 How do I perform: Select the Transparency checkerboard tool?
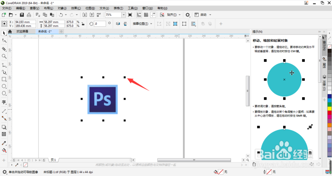(4, 134)
